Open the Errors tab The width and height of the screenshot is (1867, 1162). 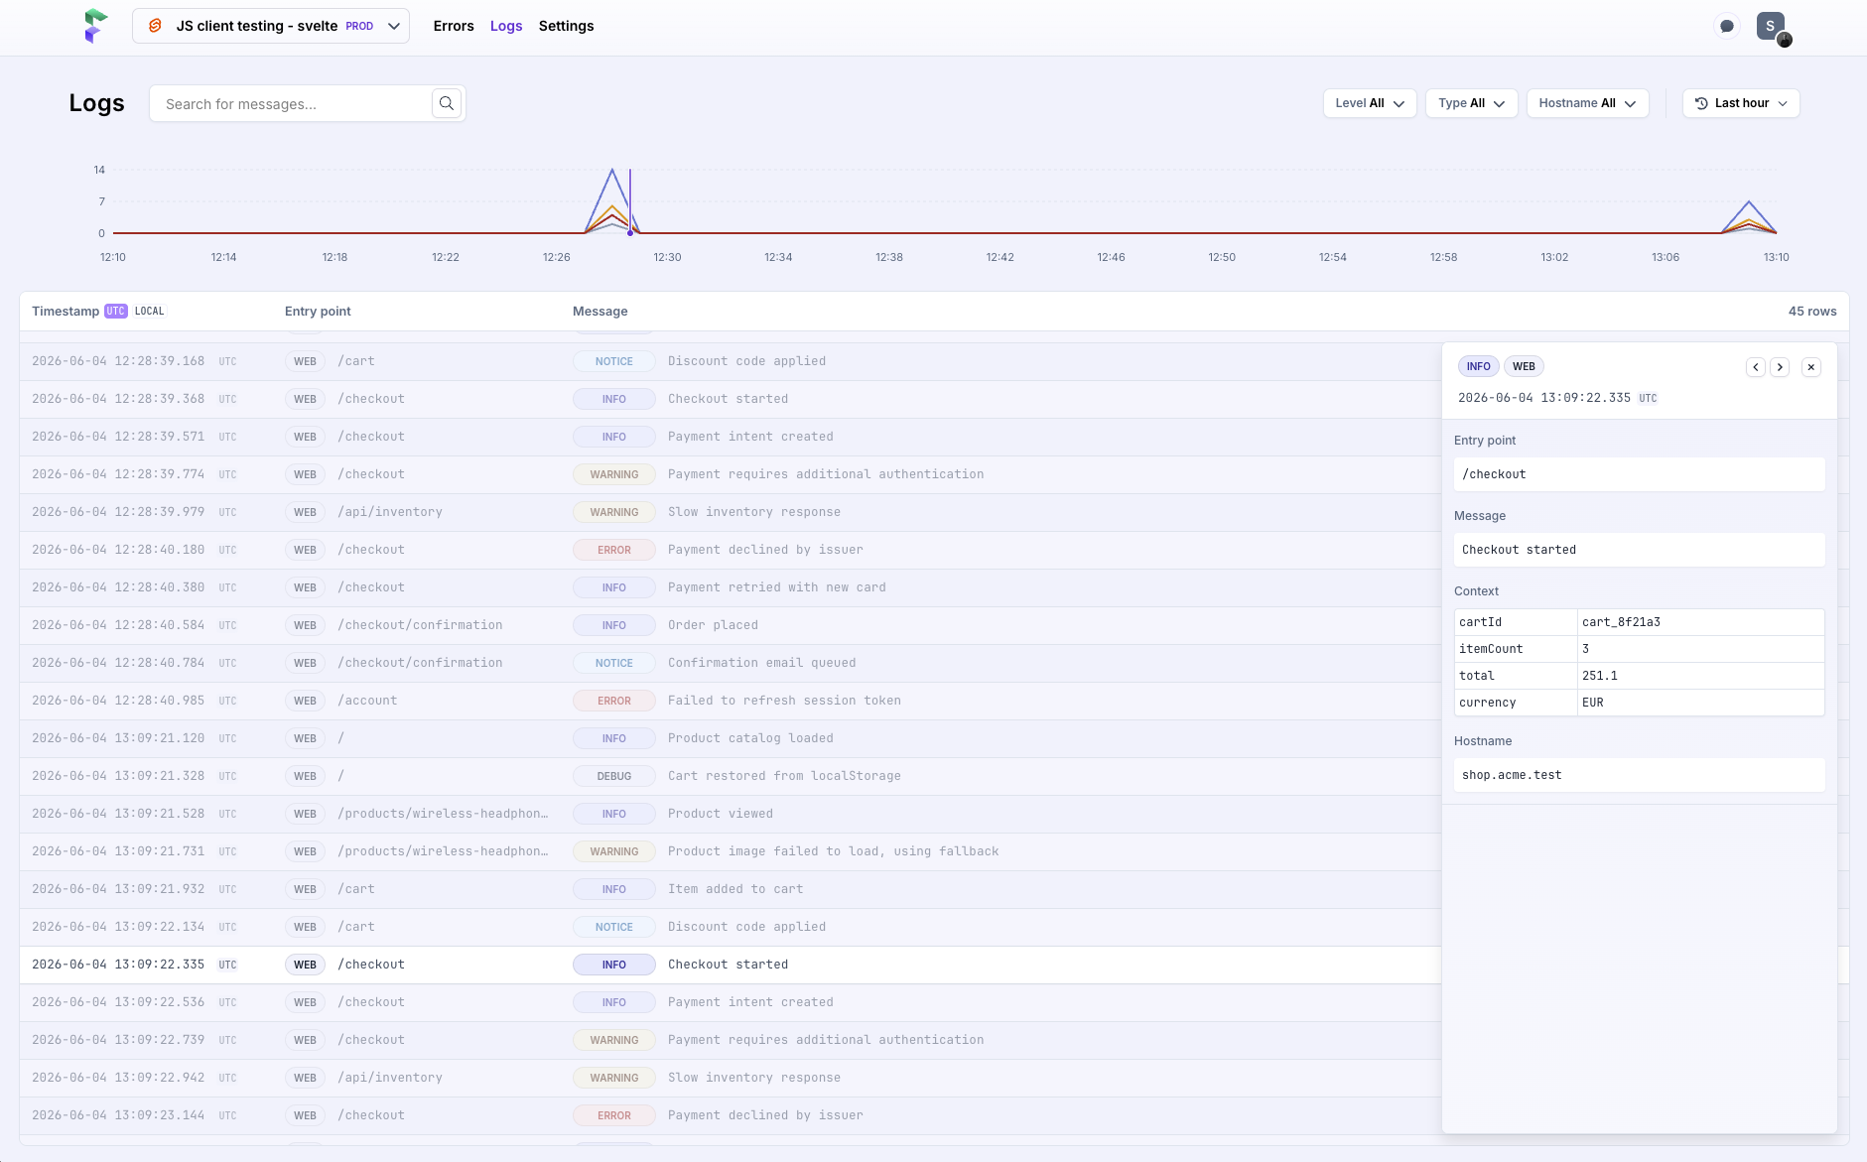coord(454,26)
